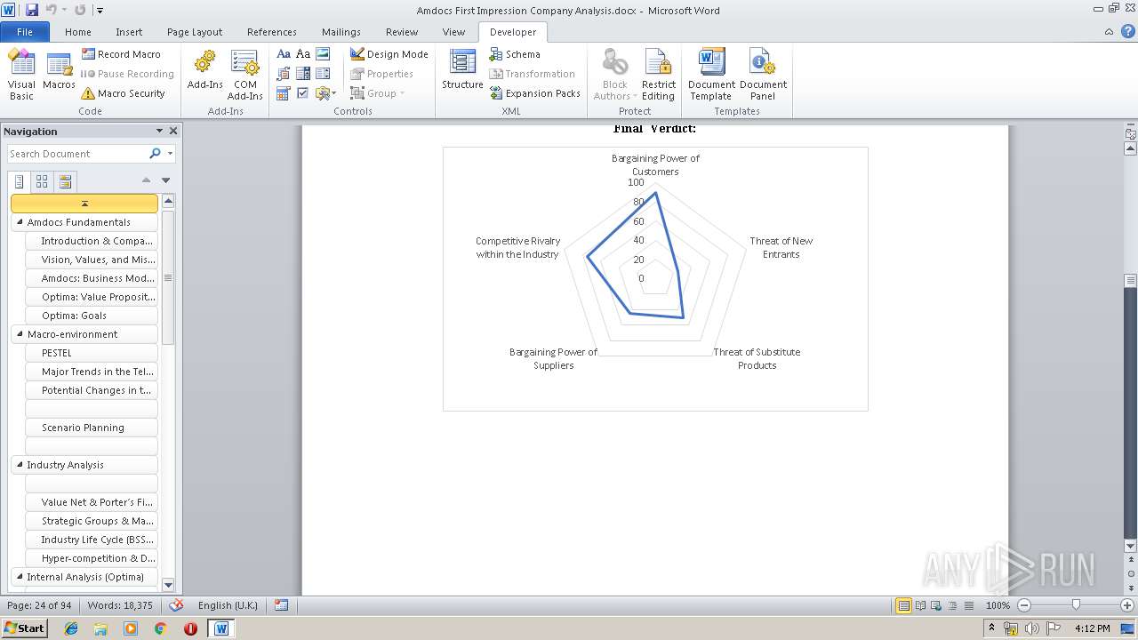Viewport: 1138px width, 640px height.
Task: Collapse Macro-environment heading
Action: (20, 334)
